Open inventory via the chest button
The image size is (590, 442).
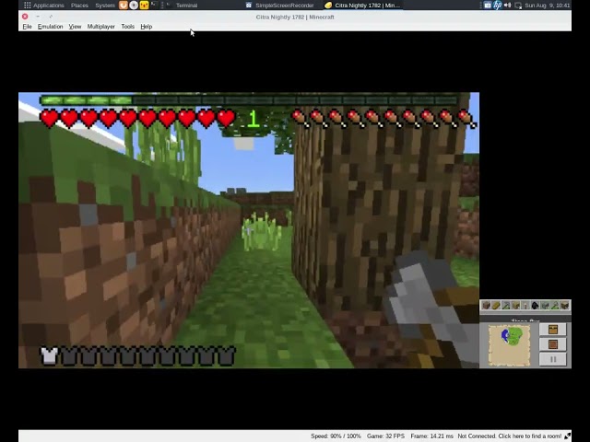click(553, 330)
